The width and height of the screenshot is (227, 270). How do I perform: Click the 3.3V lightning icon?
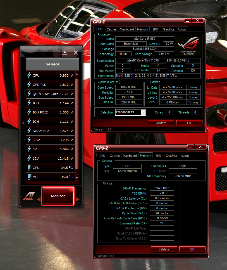[29, 140]
